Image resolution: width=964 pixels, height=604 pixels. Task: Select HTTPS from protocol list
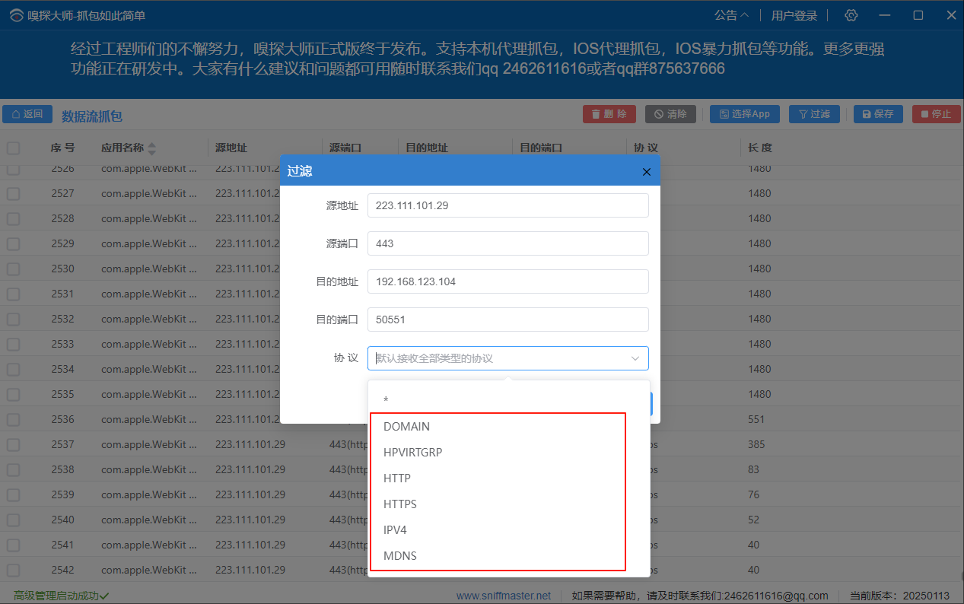pos(509,504)
